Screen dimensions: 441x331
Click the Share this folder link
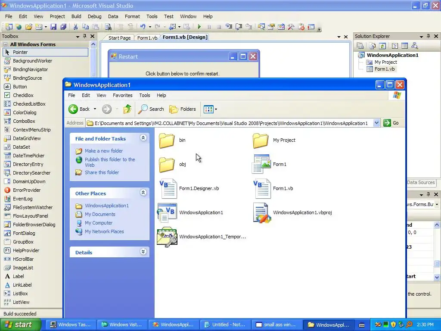[x=102, y=172]
